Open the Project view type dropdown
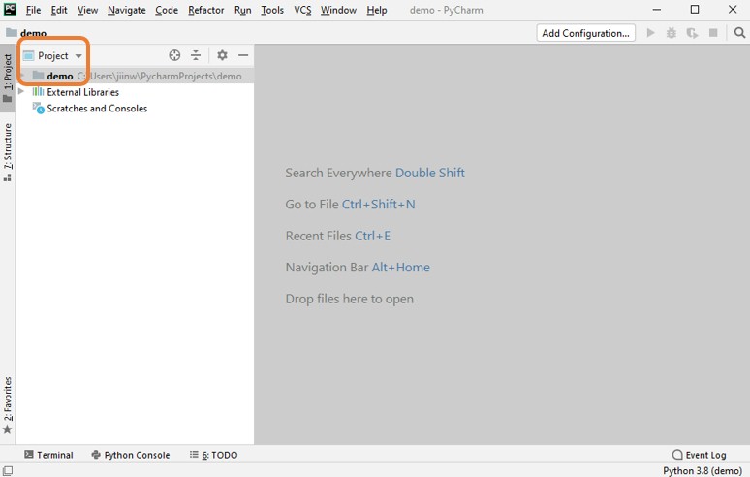 pos(53,55)
